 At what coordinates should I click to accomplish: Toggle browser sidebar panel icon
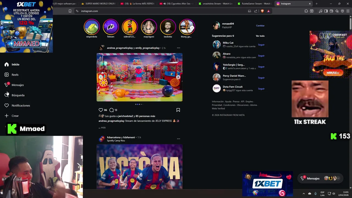tap(326, 11)
